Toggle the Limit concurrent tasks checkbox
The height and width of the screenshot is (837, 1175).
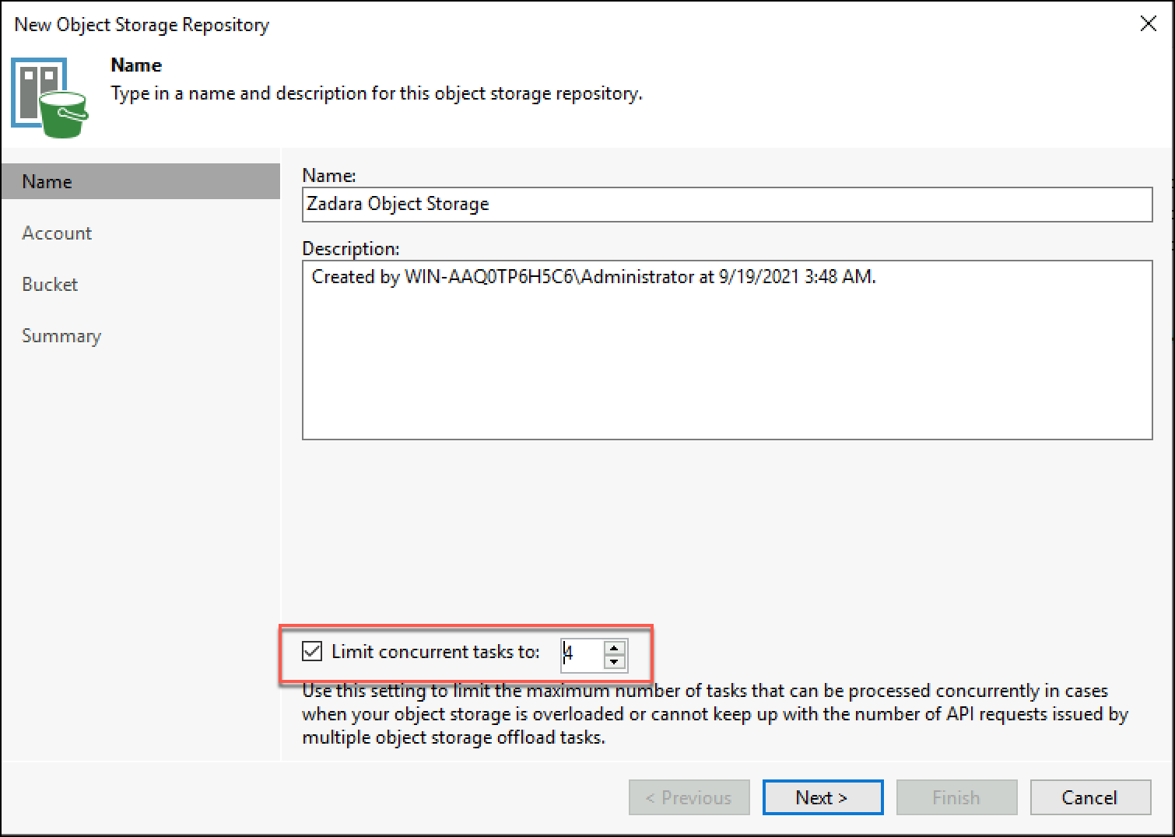(x=312, y=651)
